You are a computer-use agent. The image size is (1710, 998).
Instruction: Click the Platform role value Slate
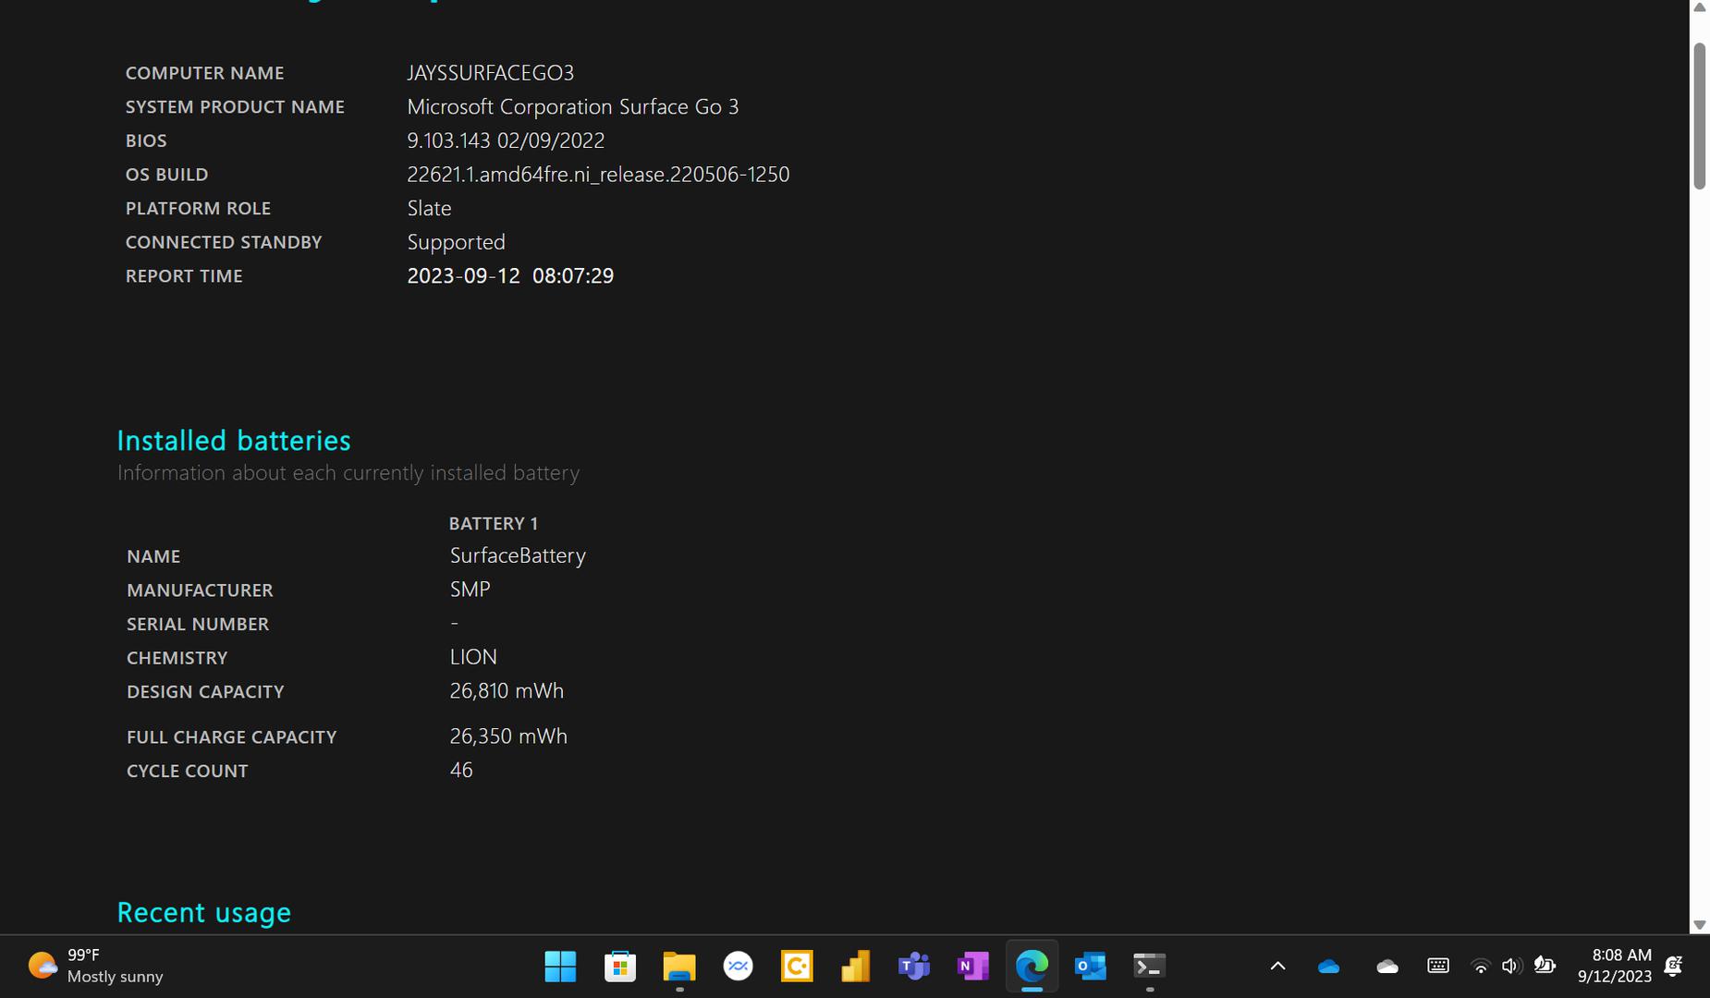(430, 209)
